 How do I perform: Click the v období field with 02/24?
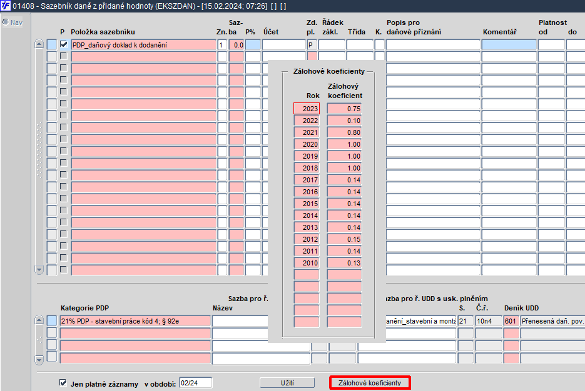pos(195,383)
